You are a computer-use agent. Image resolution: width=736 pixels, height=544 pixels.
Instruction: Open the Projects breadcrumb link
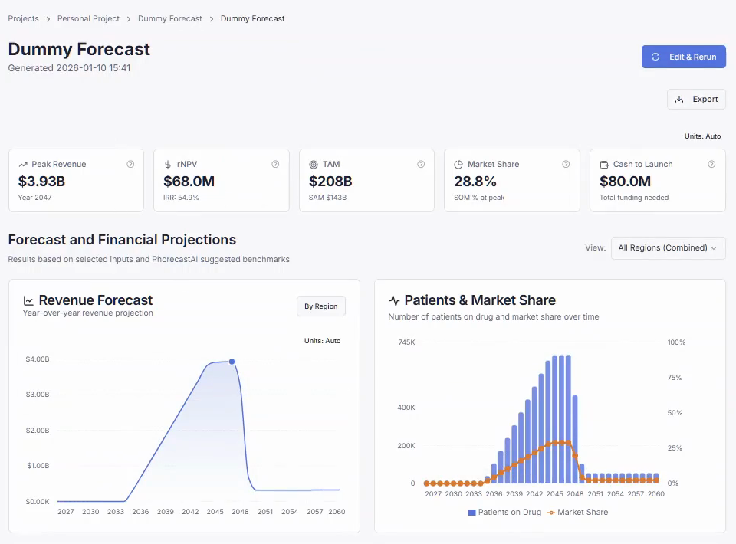(x=24, y=18)
